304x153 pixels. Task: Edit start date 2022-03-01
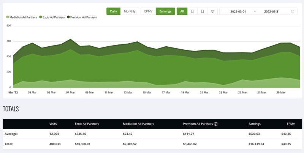click(x=238, y=11)
